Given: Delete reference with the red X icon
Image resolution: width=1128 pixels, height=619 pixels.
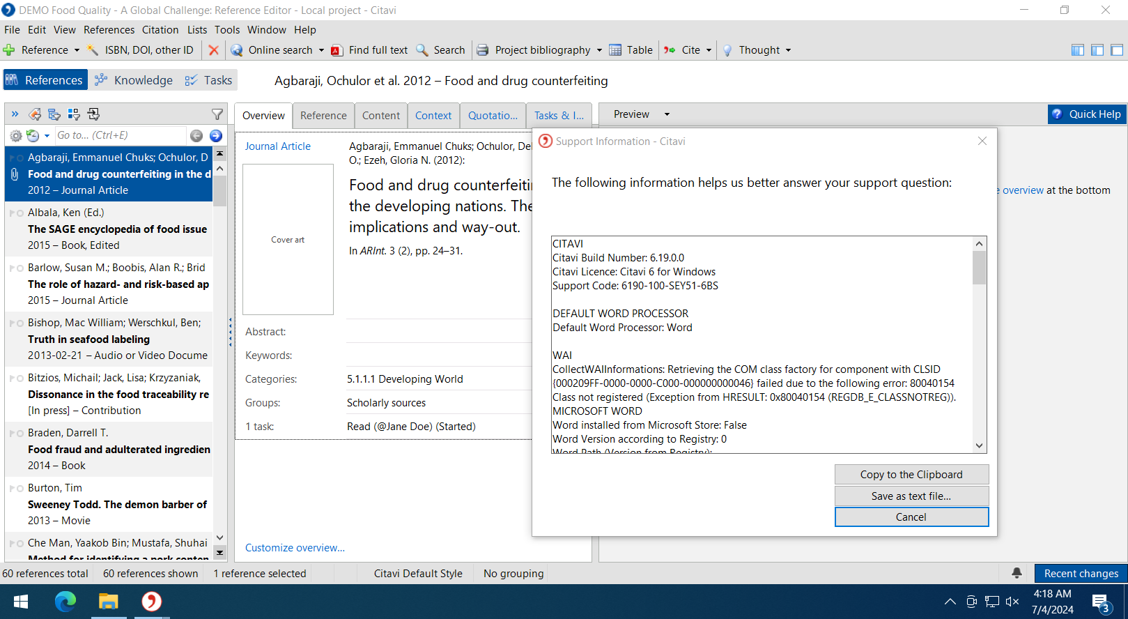Looking at the screenshot, I should coord(214,50).
